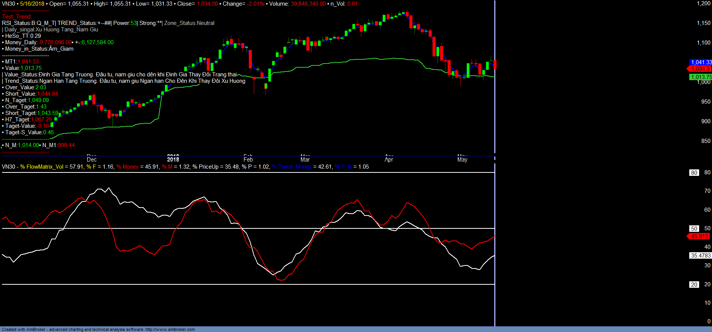Click the May marker on the time axis
Screen dimensions: 712x332
462,159
